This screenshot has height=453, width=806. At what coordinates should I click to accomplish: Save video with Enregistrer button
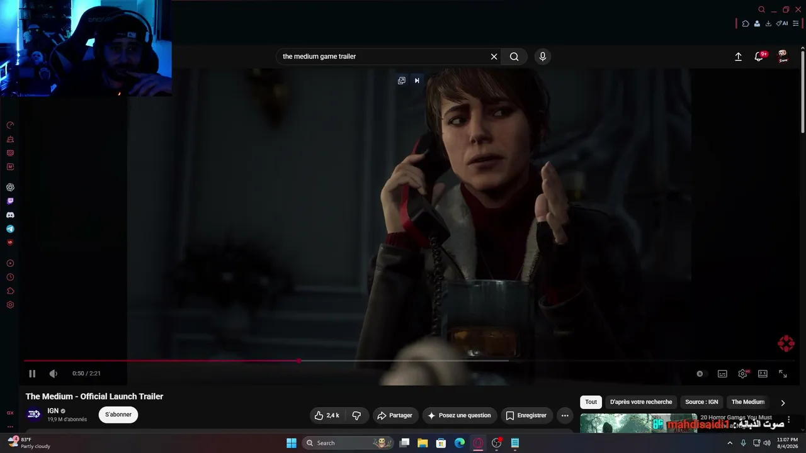527,415
